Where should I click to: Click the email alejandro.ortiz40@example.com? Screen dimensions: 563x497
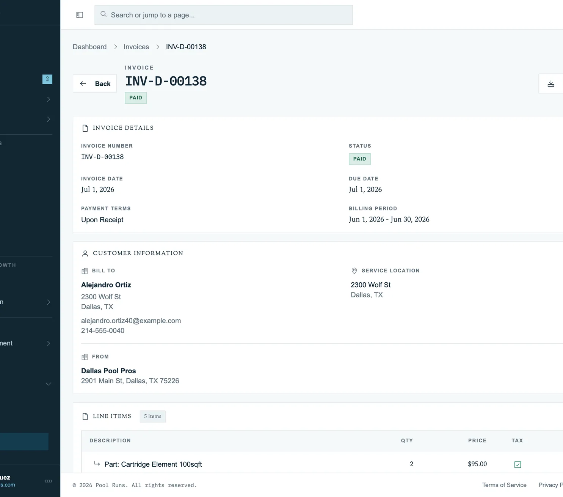pos(131,321)
